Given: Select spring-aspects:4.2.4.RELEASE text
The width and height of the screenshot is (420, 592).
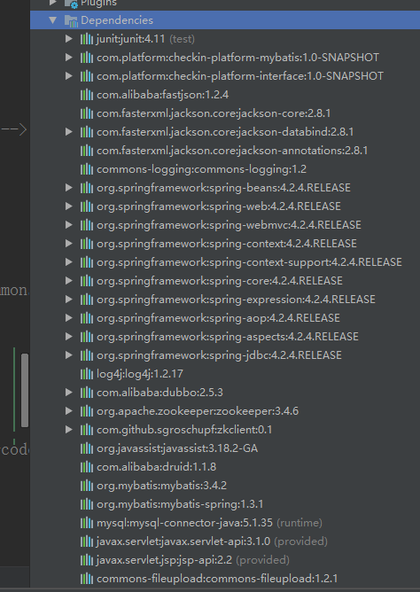Looking at the screenshot, I should click(x=228, y=337).
